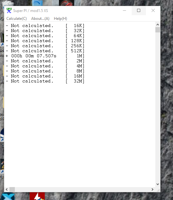Viewport: 173px width, 200px height.
Task: Click the 16M Not calculated row
Action: [45, 76]
